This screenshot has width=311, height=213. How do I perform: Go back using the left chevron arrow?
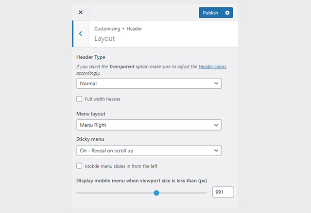[x=80, y=33]
